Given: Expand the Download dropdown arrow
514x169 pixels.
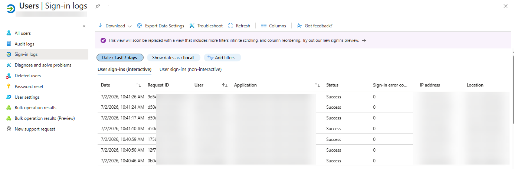Looking at the screenshot, I should [130, 26].
